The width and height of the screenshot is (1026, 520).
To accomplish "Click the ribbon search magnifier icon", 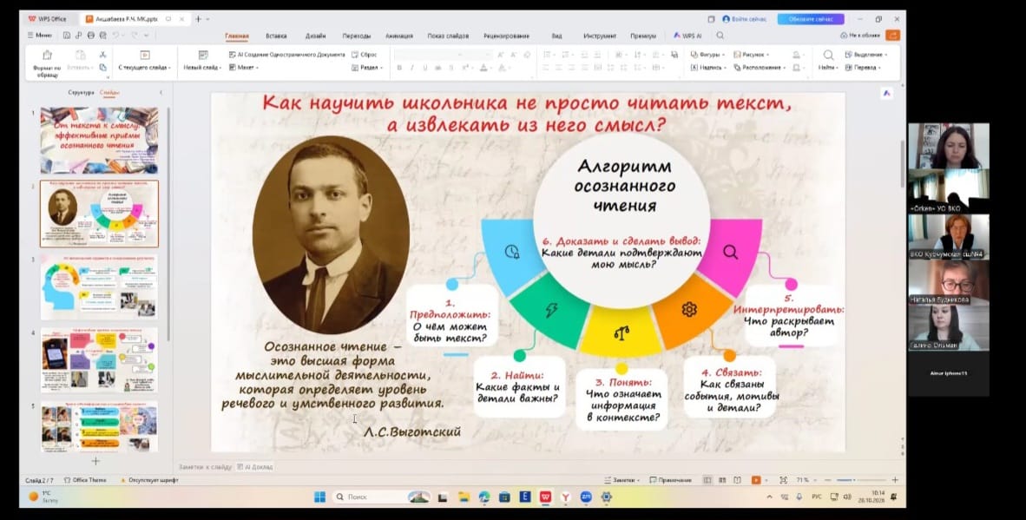I will coord(720,36).
